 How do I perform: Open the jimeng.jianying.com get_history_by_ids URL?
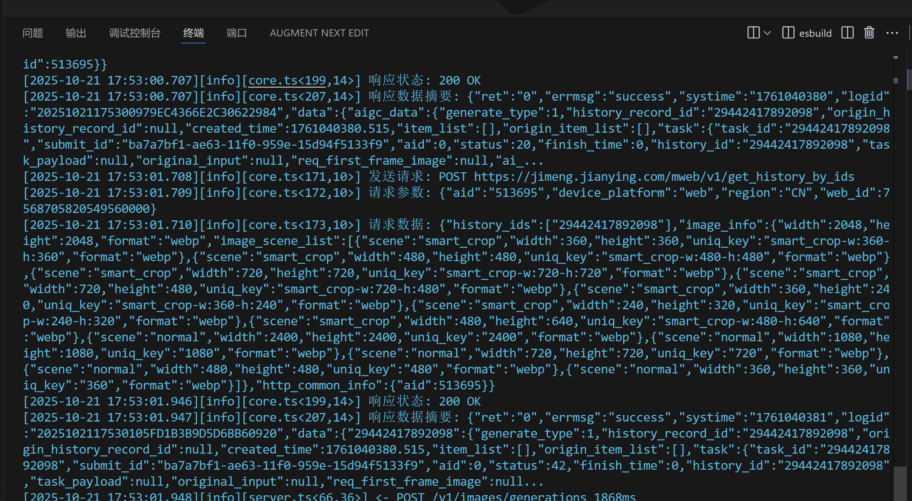pyautogui.click(x=664, y=177)
